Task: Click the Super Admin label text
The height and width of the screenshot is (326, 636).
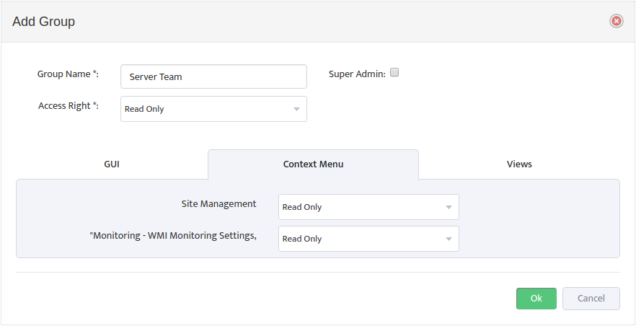Action: tap(357, 74)
